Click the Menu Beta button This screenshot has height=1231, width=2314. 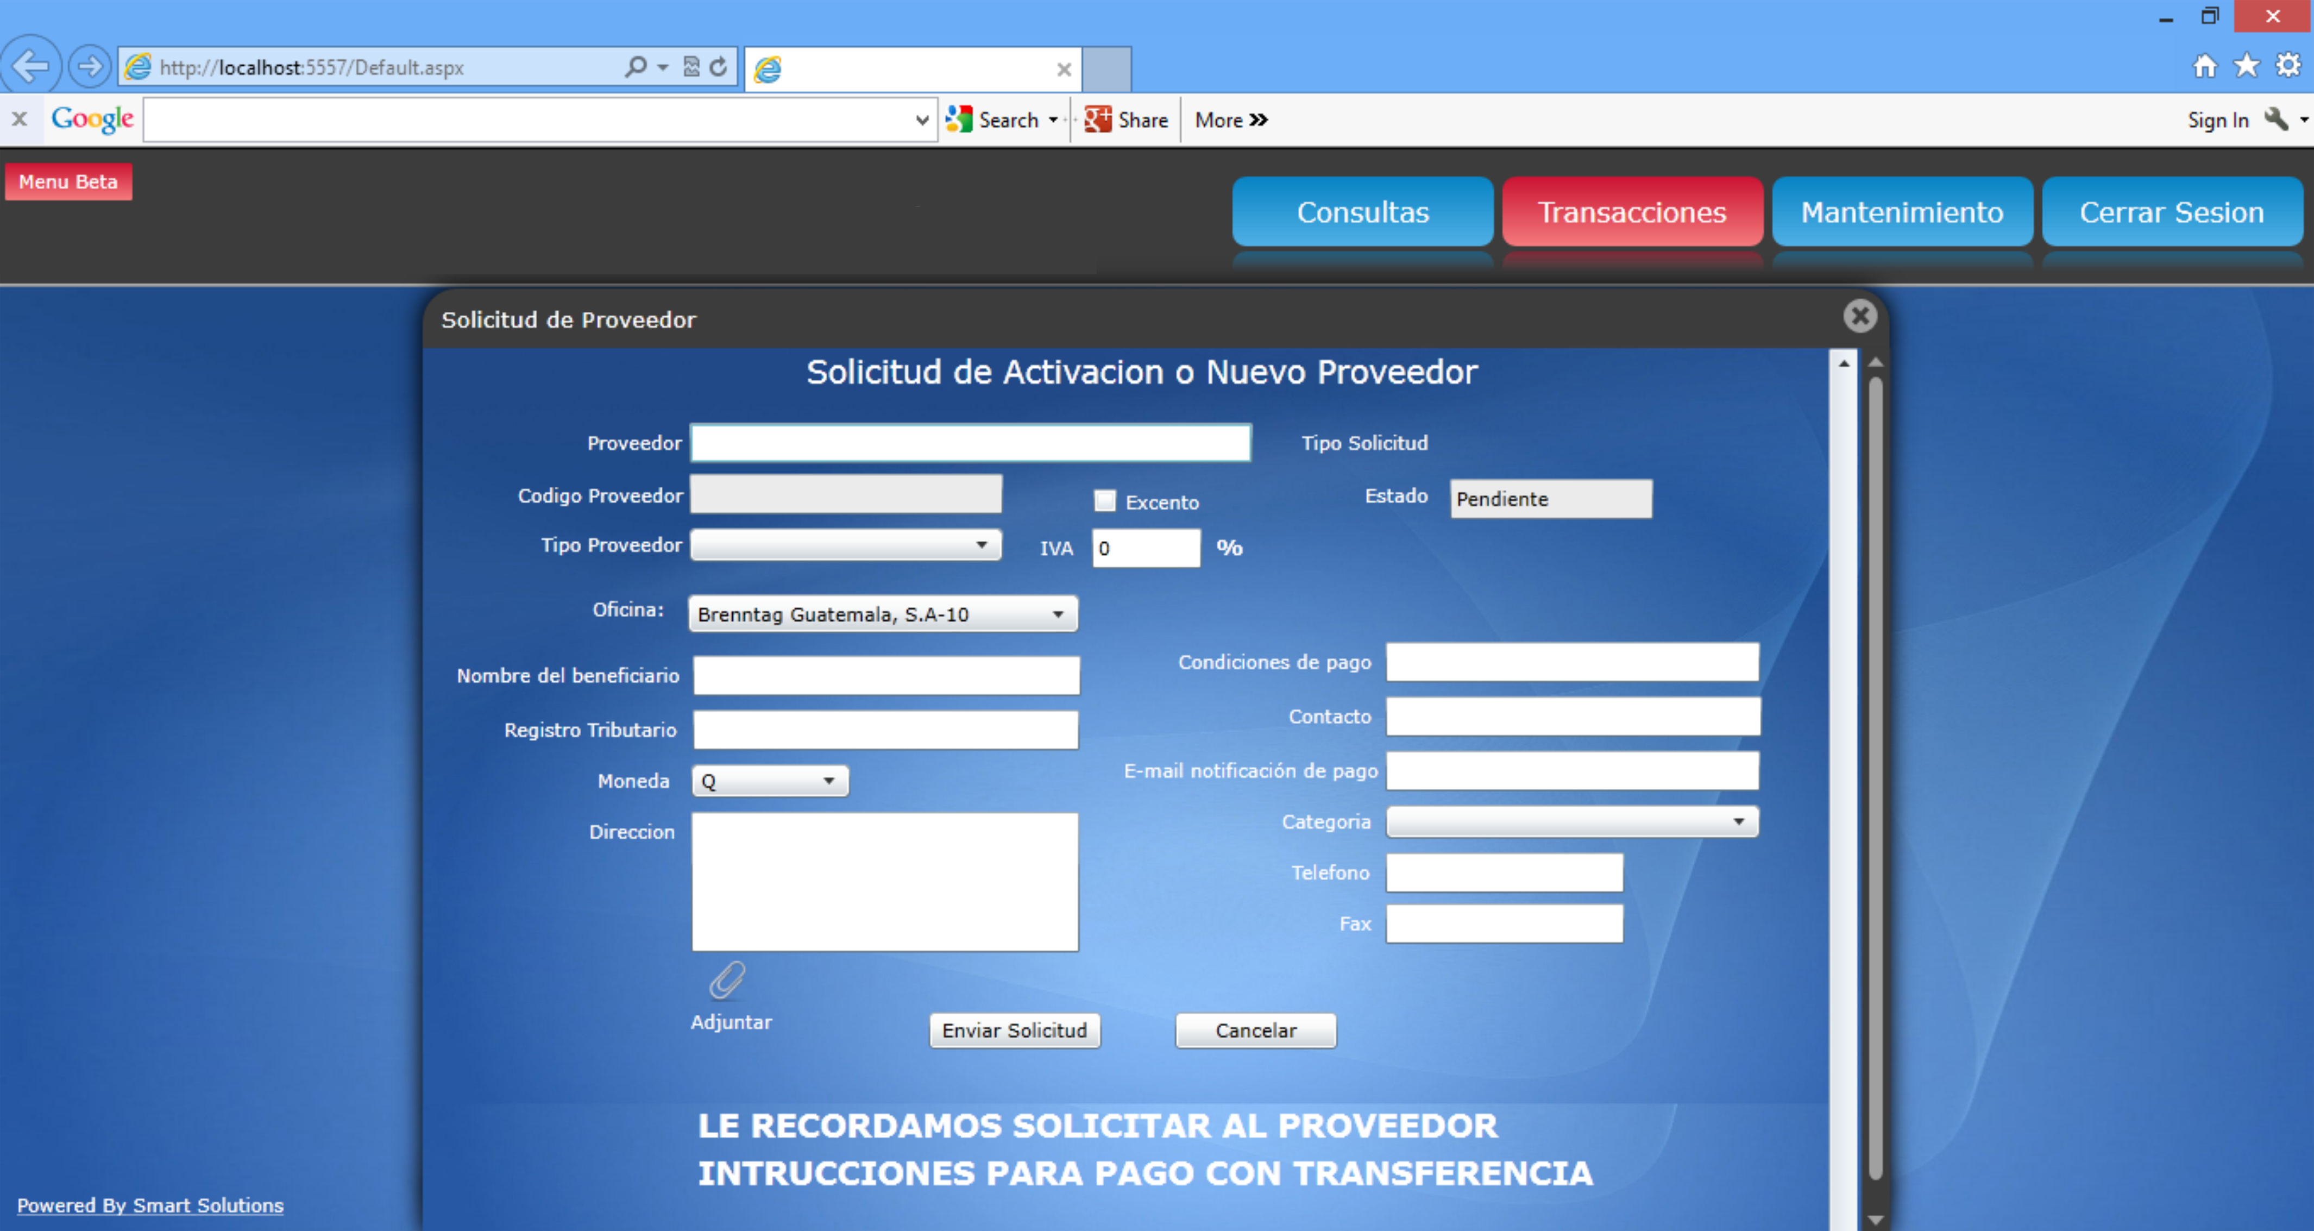pos(68,181)
